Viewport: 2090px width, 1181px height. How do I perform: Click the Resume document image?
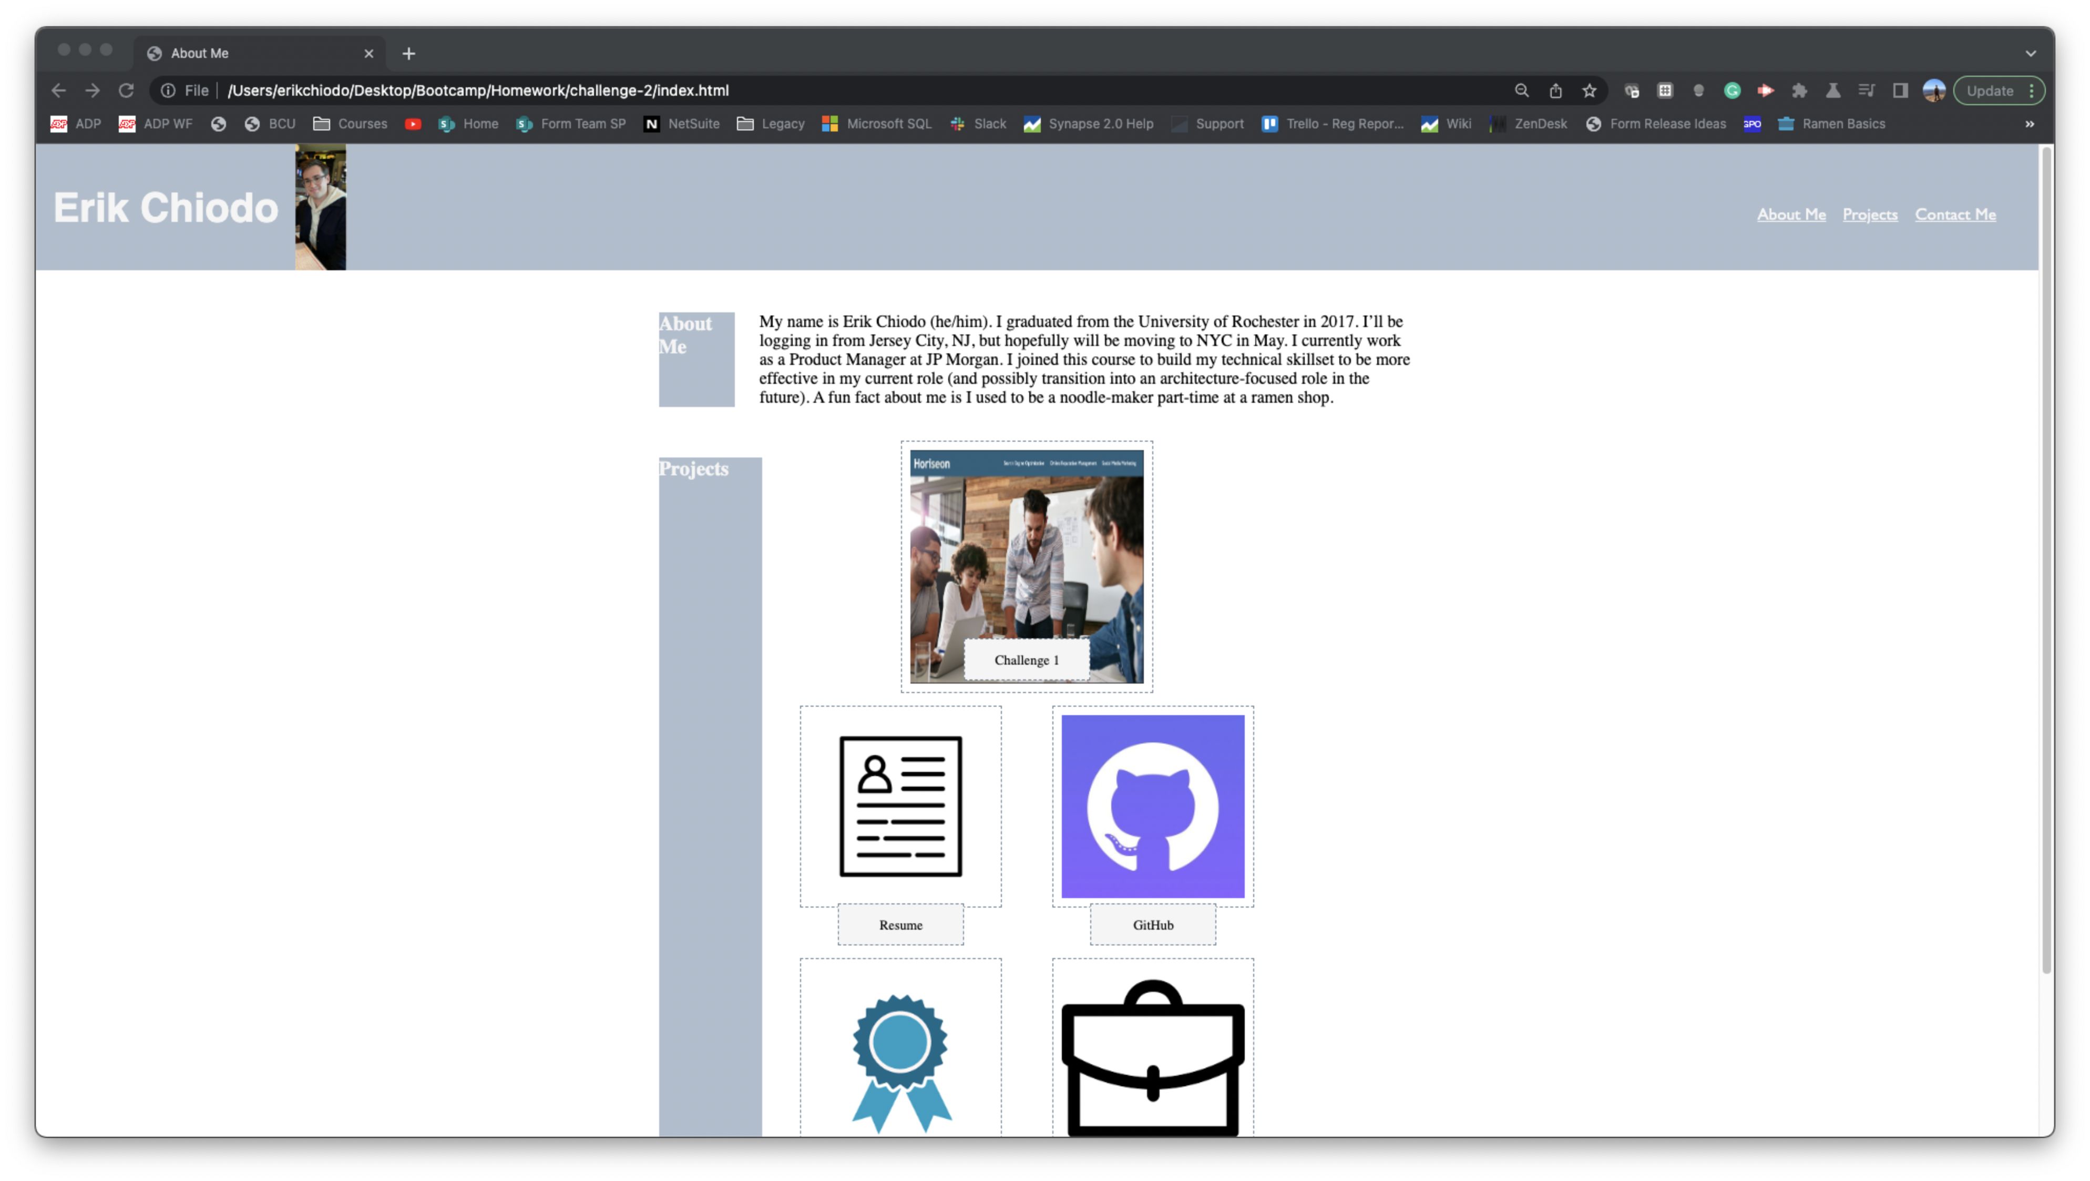point(900,806)
